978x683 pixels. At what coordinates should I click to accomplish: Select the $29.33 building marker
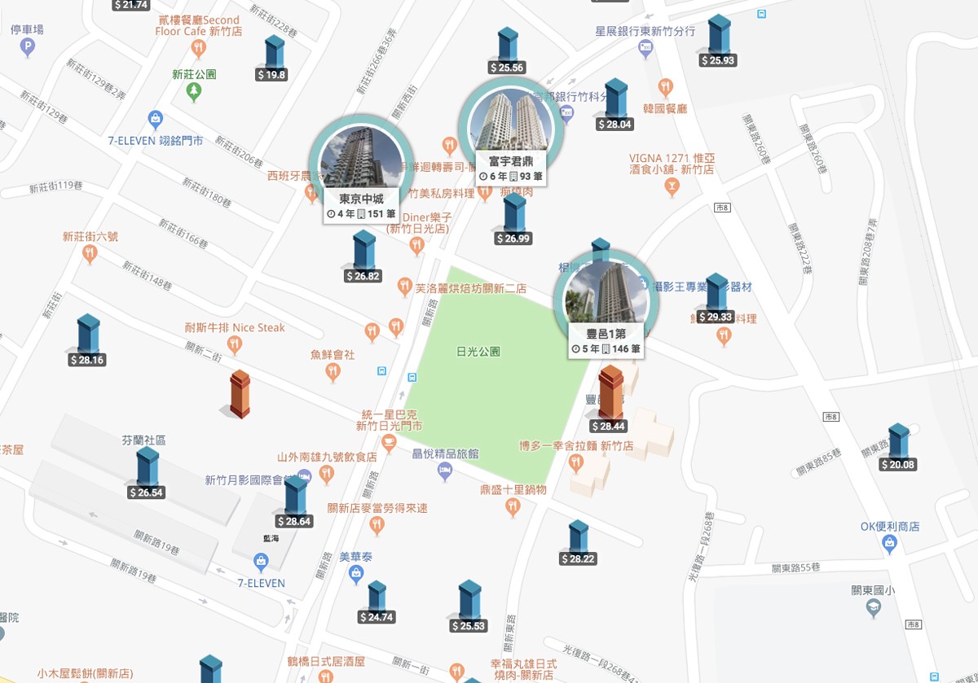716,298
